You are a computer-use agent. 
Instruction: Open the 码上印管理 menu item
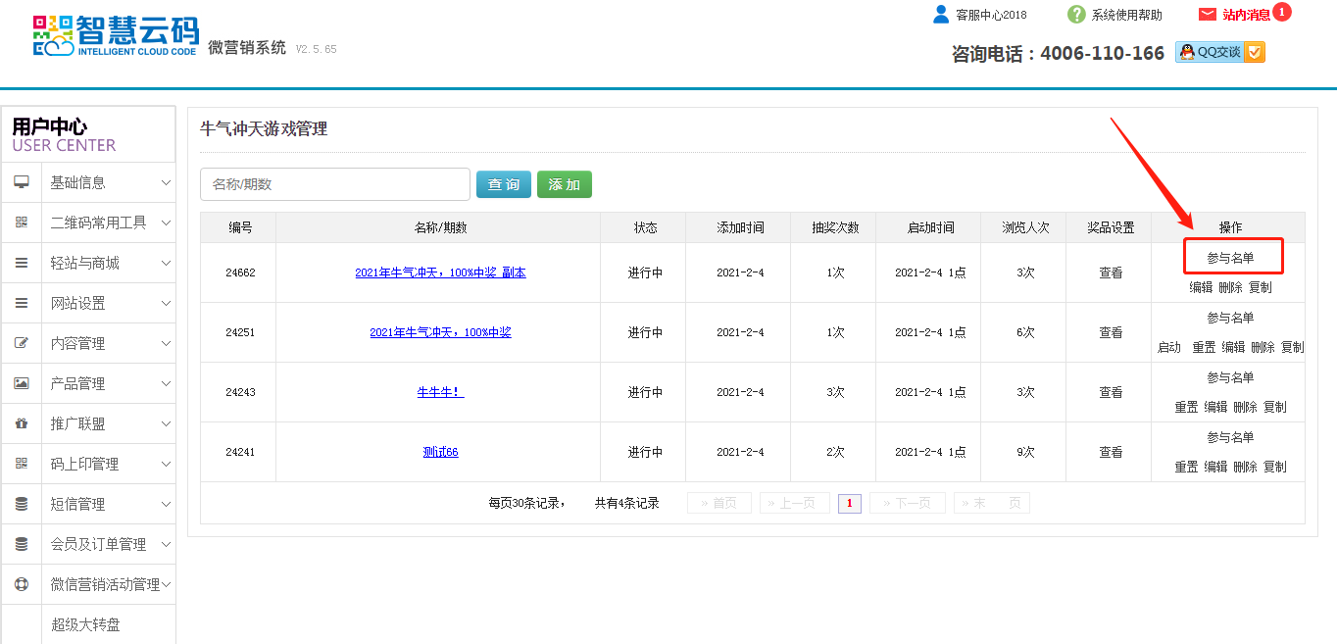coord(84,464)
